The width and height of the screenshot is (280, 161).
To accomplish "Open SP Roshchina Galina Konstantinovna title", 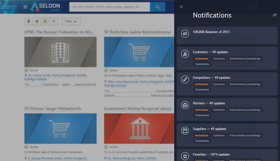I will coord(137,32).
